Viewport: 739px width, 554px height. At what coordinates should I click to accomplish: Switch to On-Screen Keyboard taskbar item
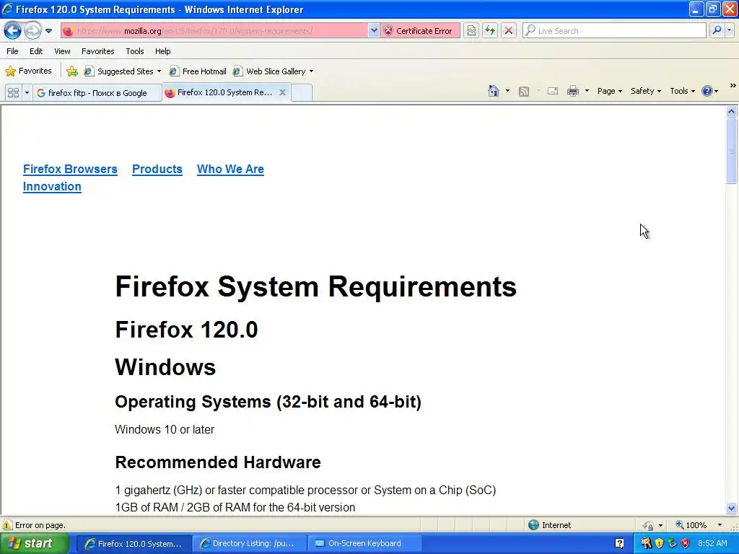[364, 543]
